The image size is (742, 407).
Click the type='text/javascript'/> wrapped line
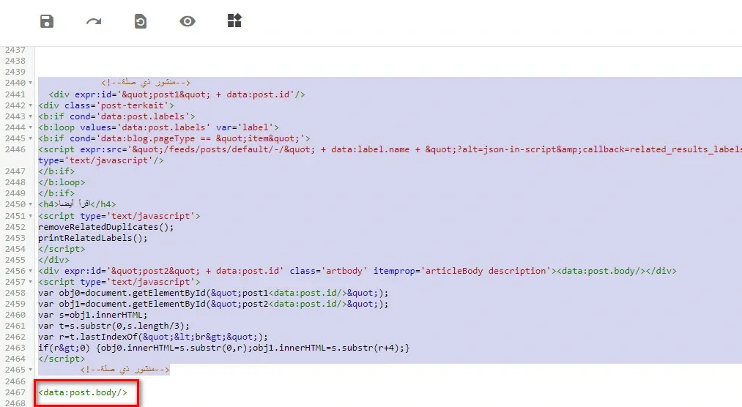click(101, 160)
